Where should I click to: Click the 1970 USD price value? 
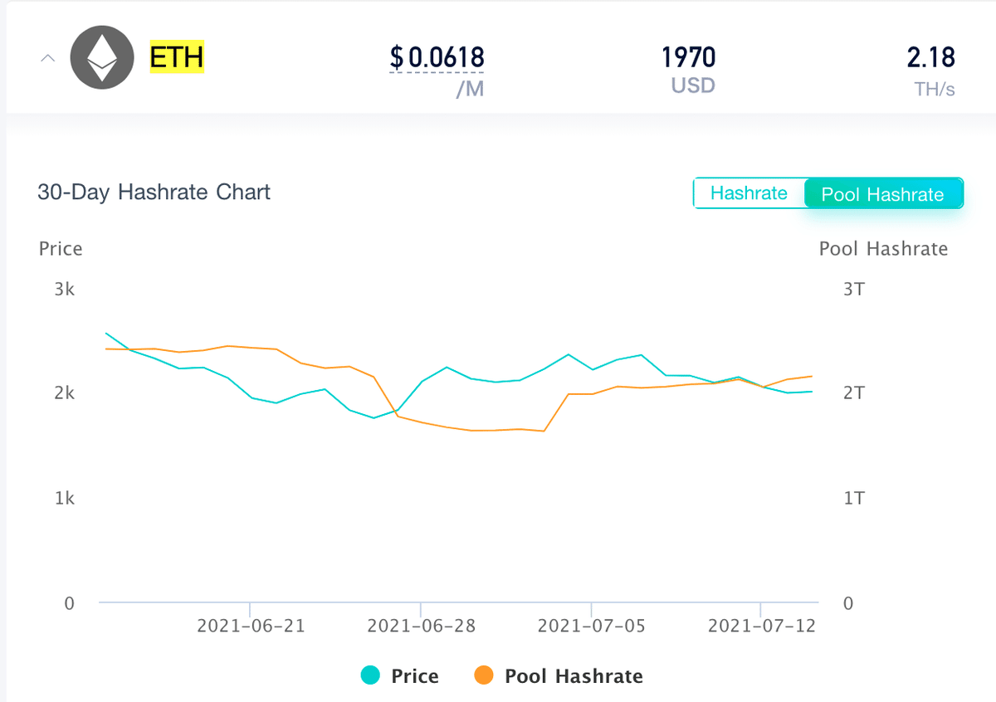tap(688, 58)
